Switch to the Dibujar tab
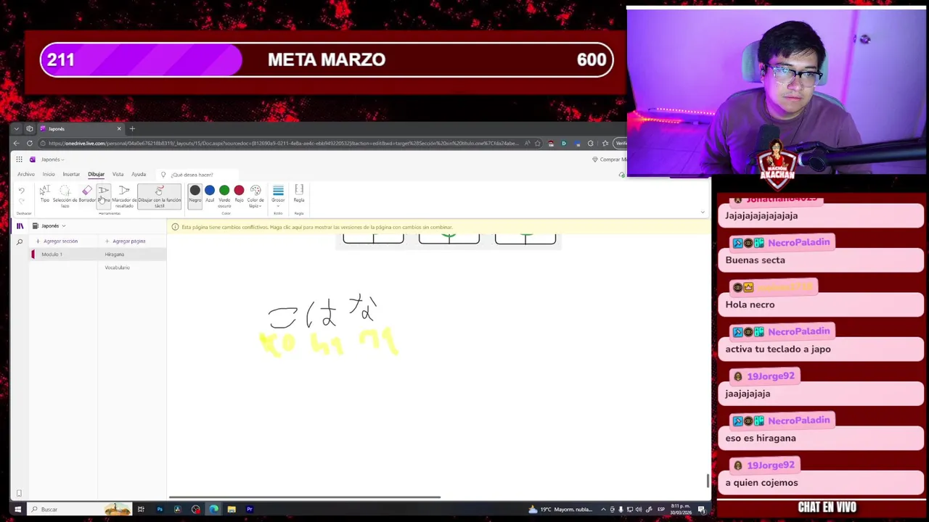This screenshot has width=929, height=522. pos(96,174)
